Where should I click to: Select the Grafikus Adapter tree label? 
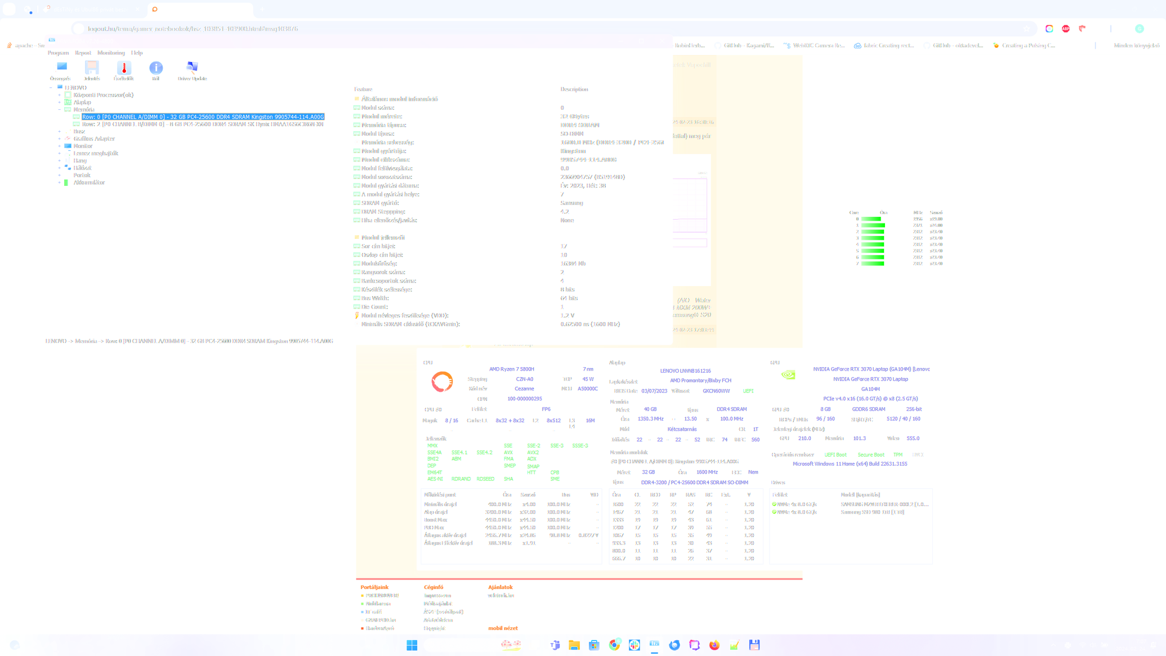[94, 139]
